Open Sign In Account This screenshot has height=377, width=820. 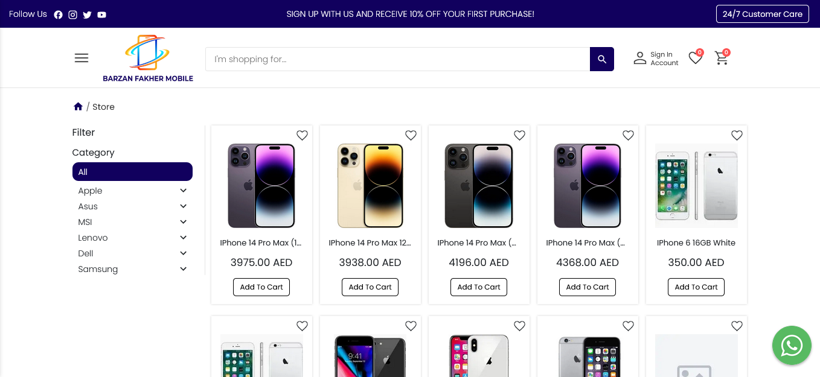click(656, 59)
